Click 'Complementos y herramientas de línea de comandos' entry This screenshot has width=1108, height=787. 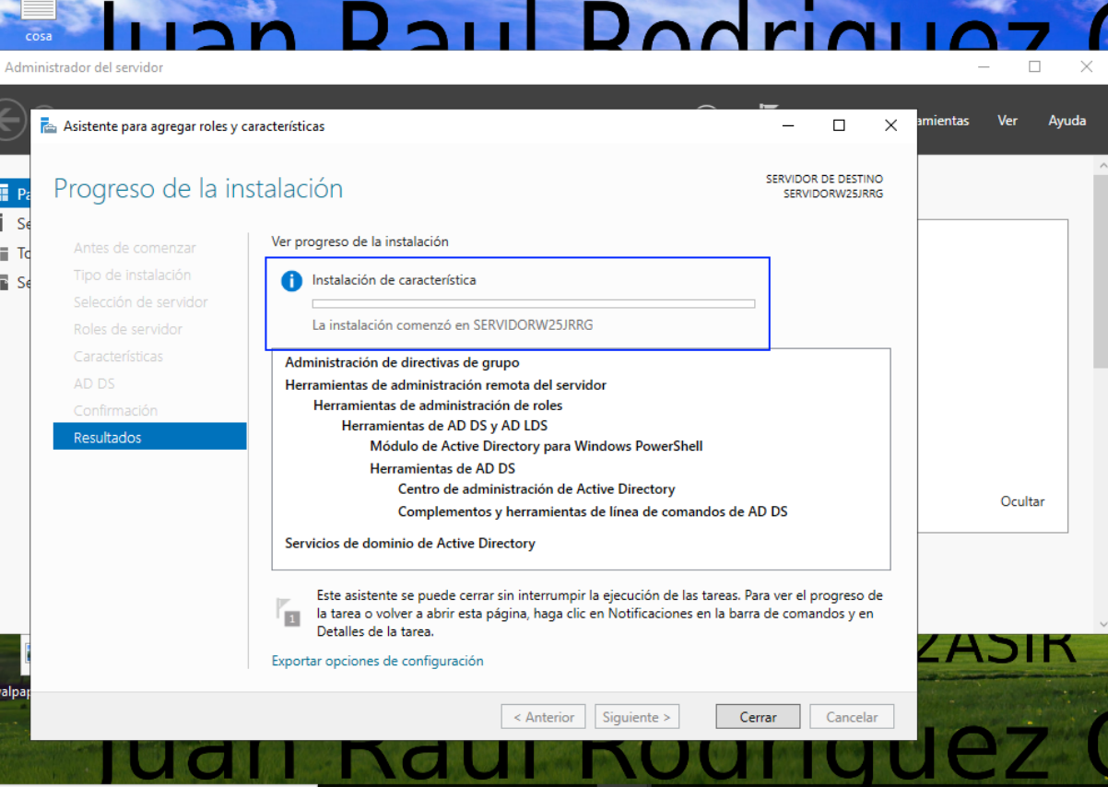click(x=593, y=511)
